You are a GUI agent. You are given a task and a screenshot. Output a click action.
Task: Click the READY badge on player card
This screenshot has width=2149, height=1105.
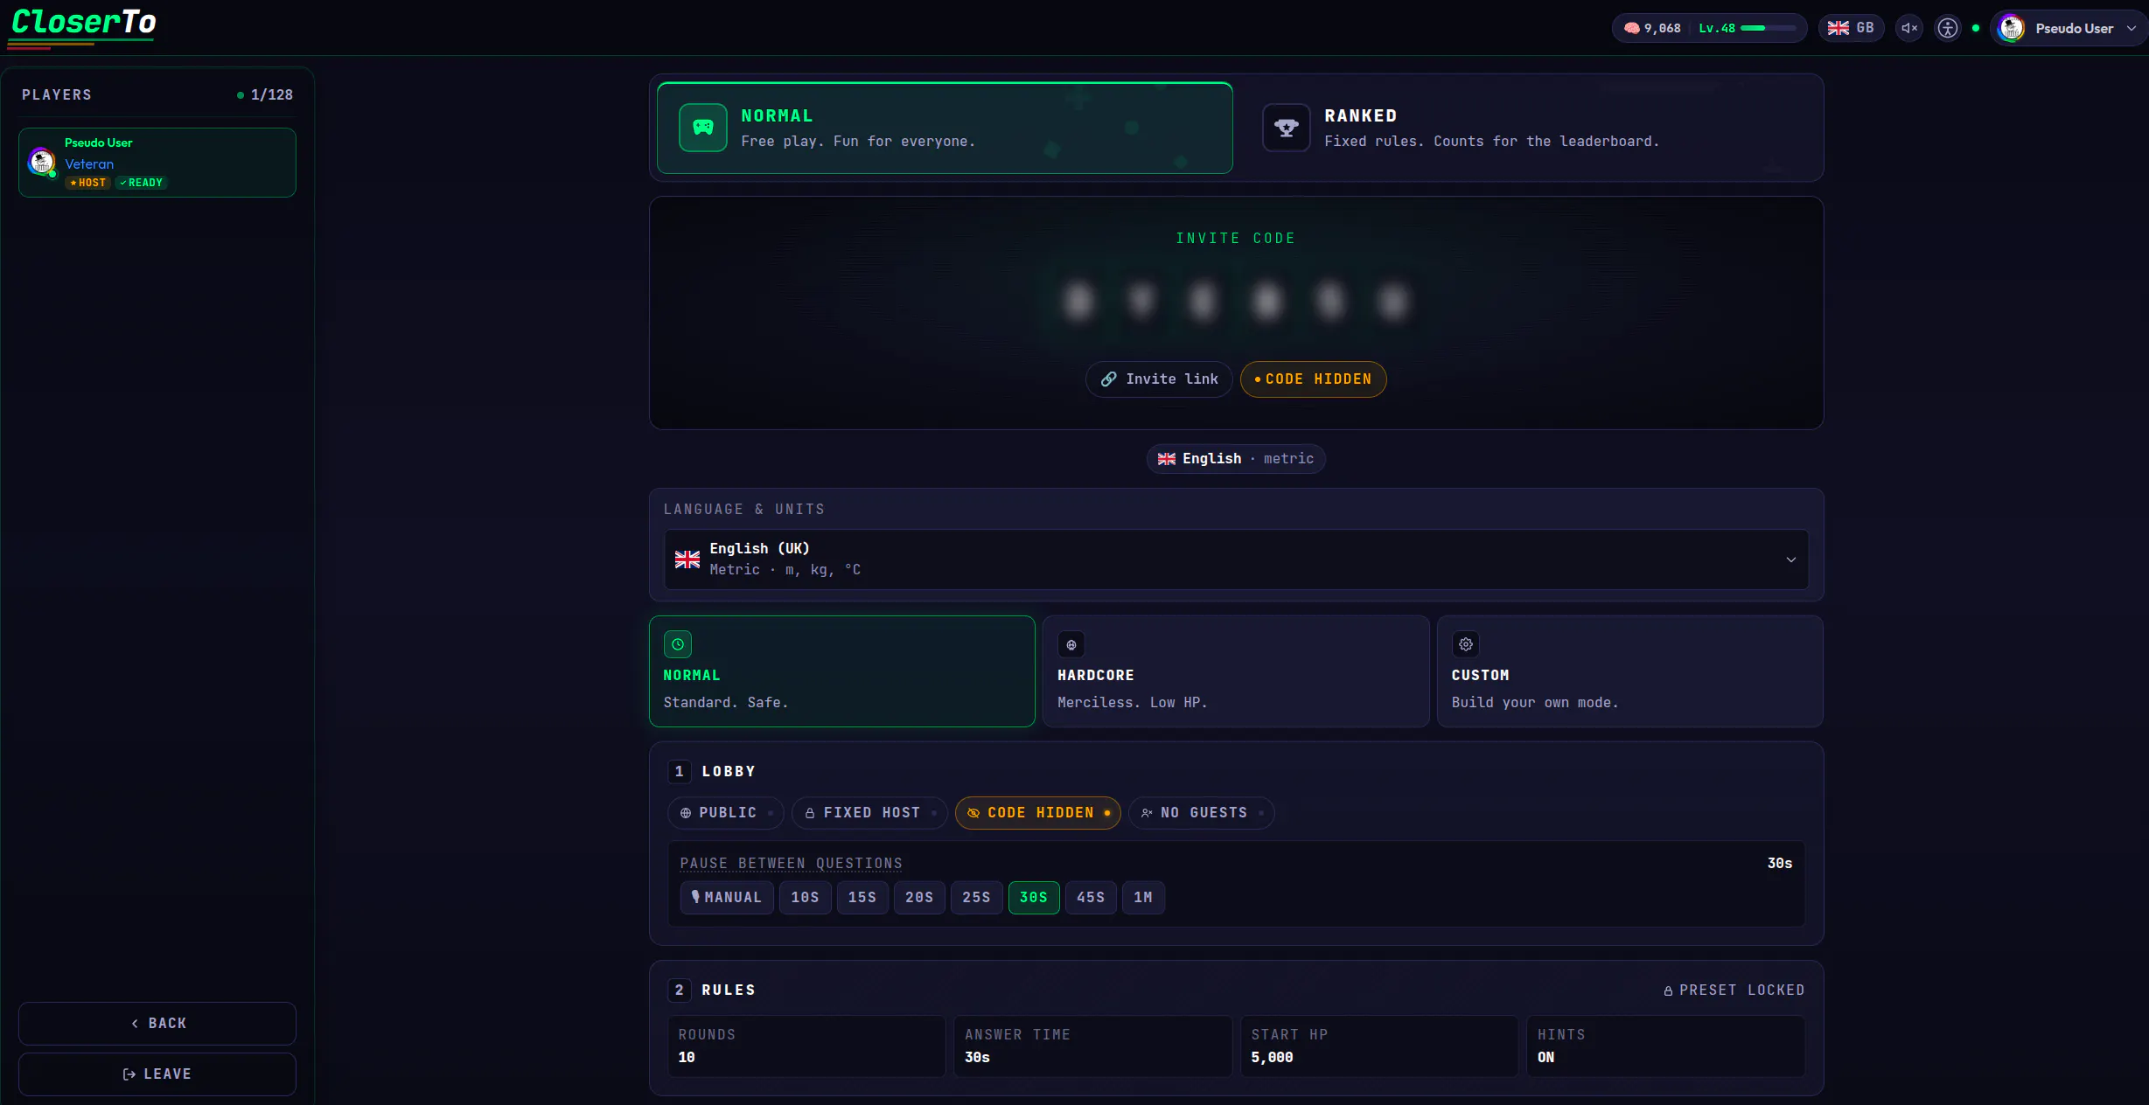(x=141, y=183)
